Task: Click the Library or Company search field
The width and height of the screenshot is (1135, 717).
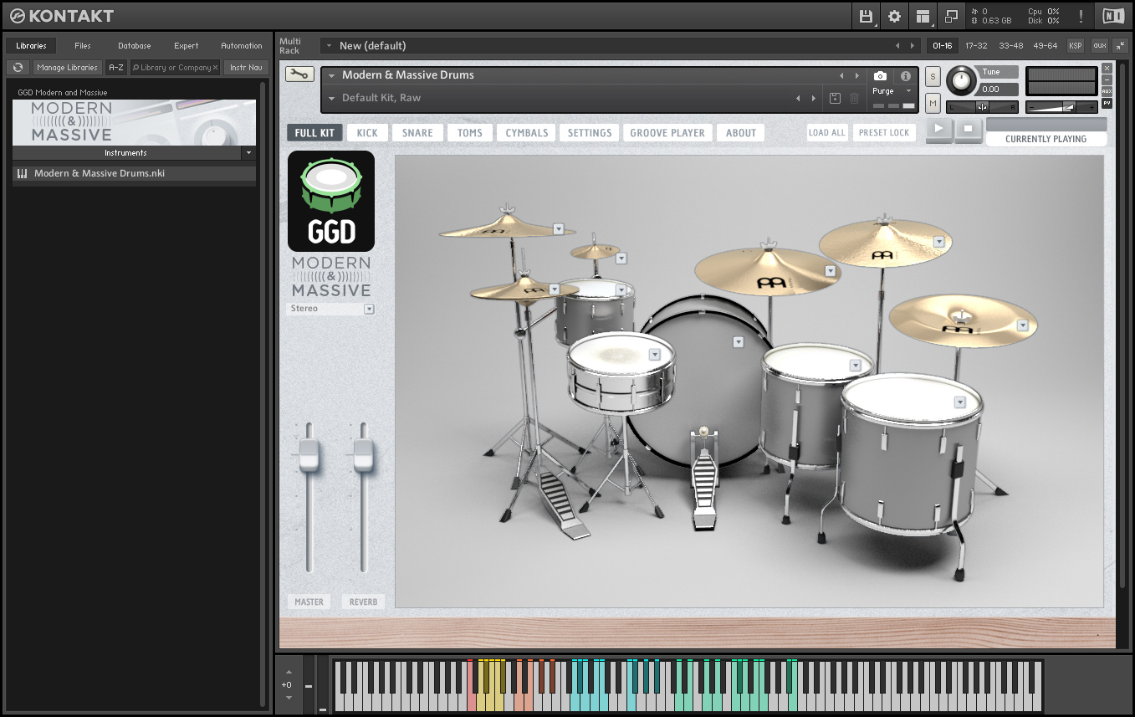Action: click(176, 68)
